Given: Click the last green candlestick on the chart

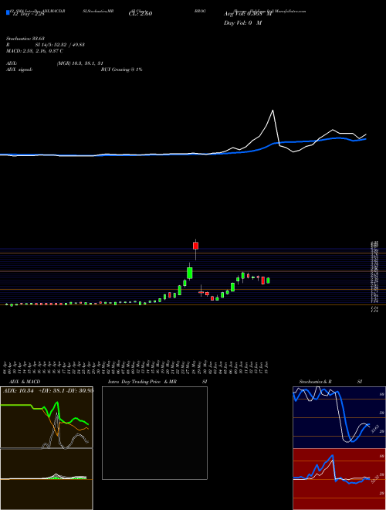Looking at the screenshot, I should click(x=268, y=280).
